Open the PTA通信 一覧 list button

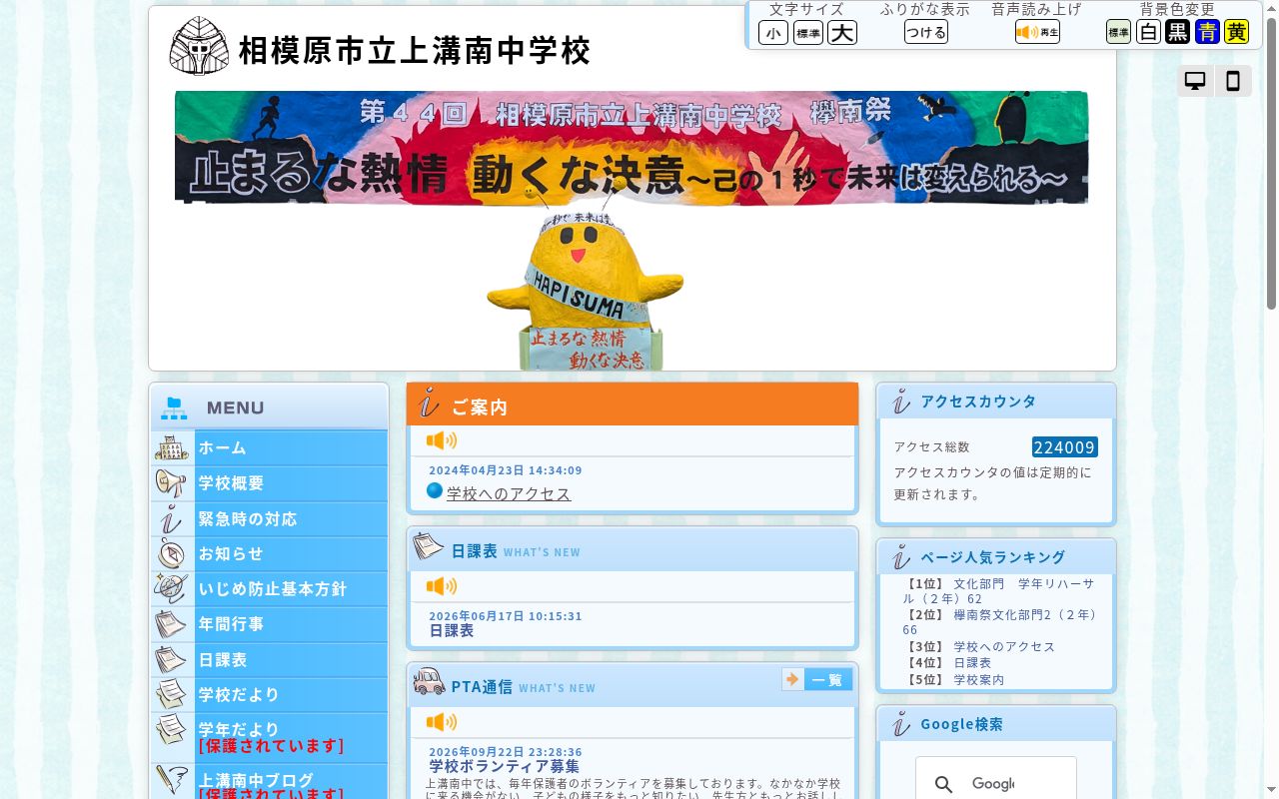tap(817, 680)
